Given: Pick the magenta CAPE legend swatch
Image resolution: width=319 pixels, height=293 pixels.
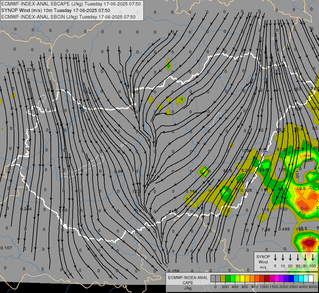Looking at the screenshot, I should click(x=277, y=278).
